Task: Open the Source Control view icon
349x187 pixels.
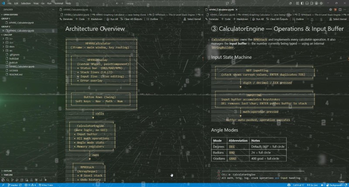Action: click(x=12, y=180)
